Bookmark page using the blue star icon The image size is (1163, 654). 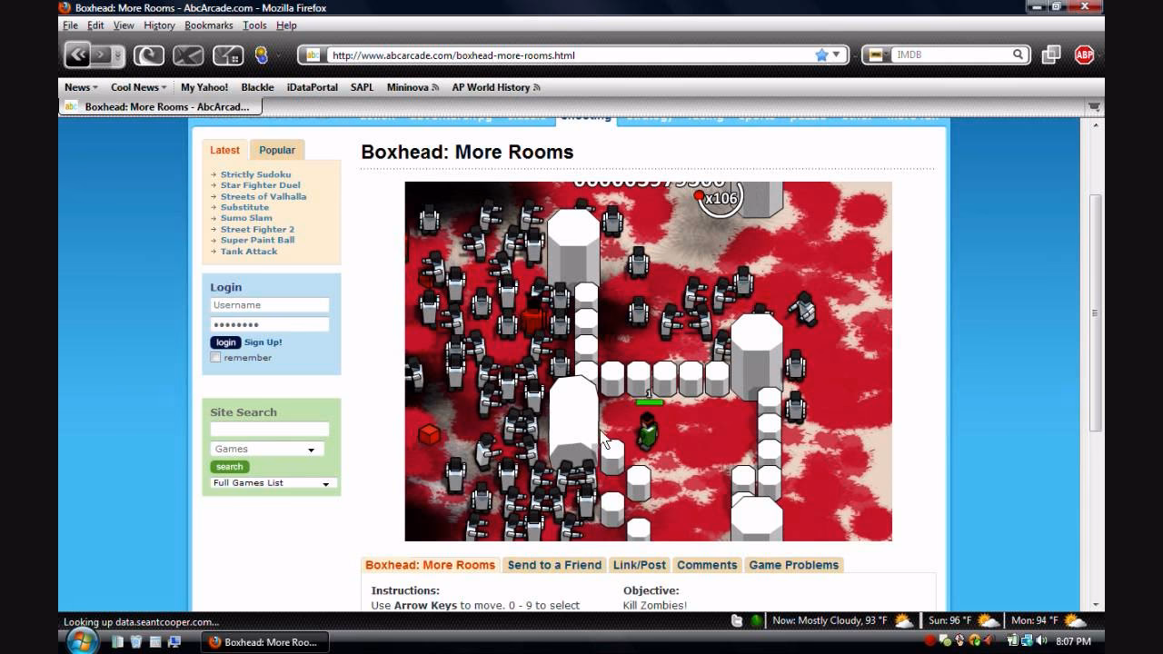click(x=821, y=54)
